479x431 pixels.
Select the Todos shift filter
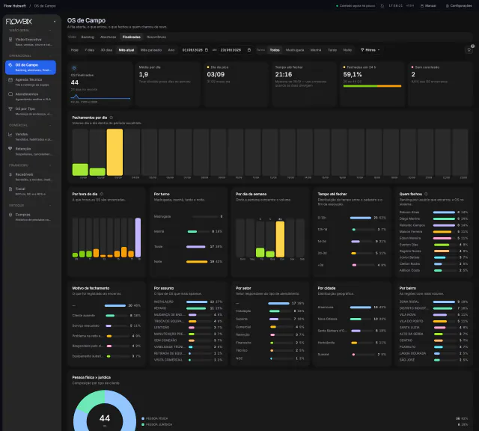click(275, 50)
